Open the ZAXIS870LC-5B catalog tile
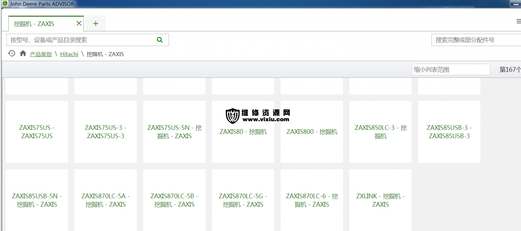The width and height of the screenshot is (521, 231). click(174, 200)
